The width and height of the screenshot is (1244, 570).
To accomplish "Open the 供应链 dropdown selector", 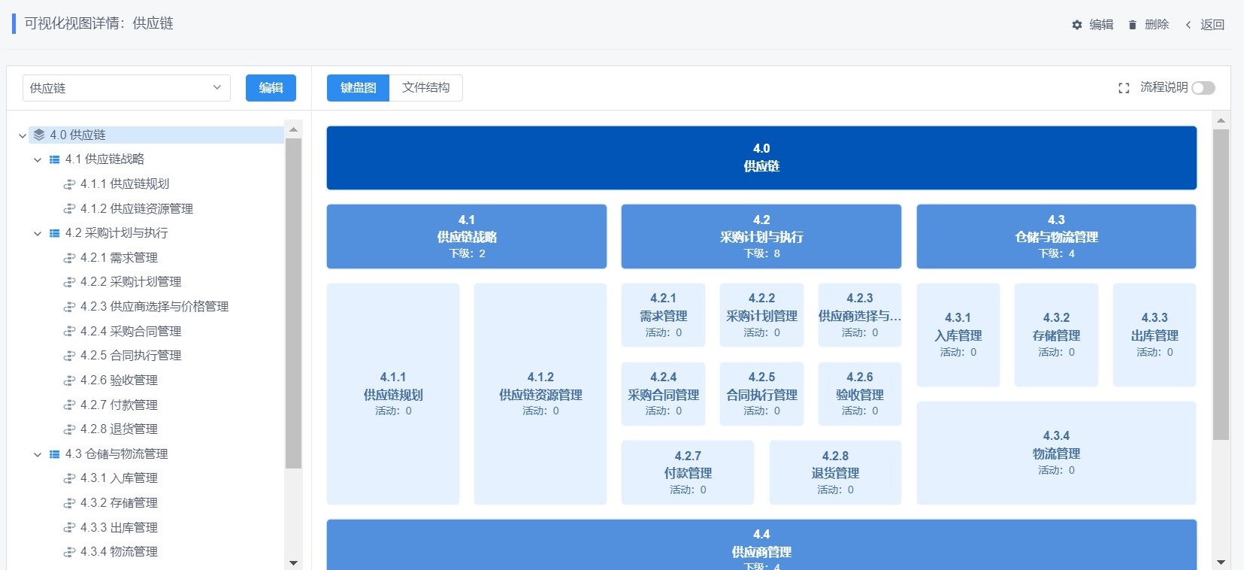I will click(126, 88).
